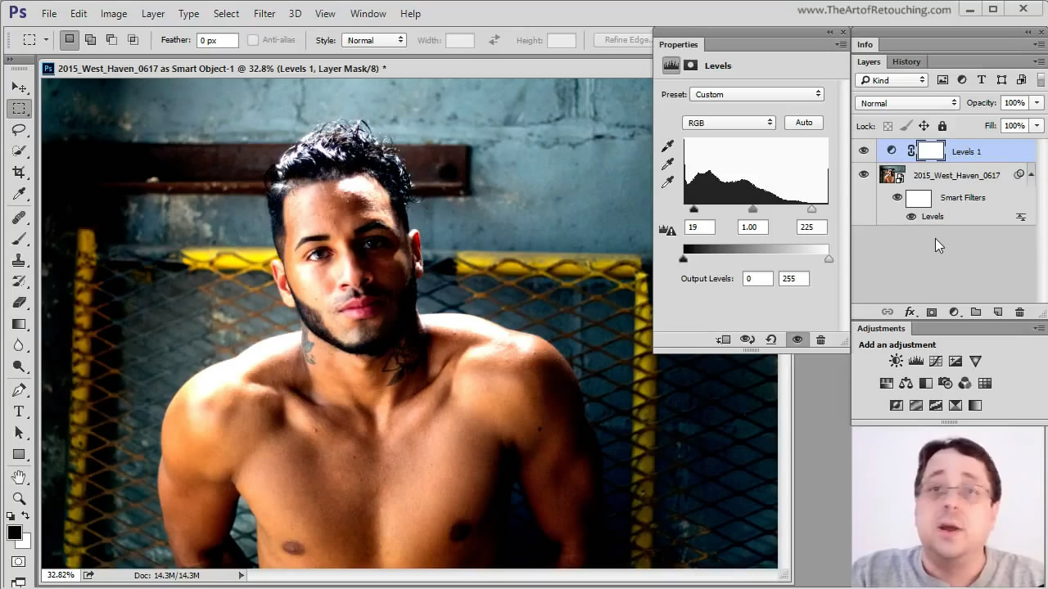This screenshot has width=1048, height=589.
Task: Lock layer position
Action: click(924, 126)
